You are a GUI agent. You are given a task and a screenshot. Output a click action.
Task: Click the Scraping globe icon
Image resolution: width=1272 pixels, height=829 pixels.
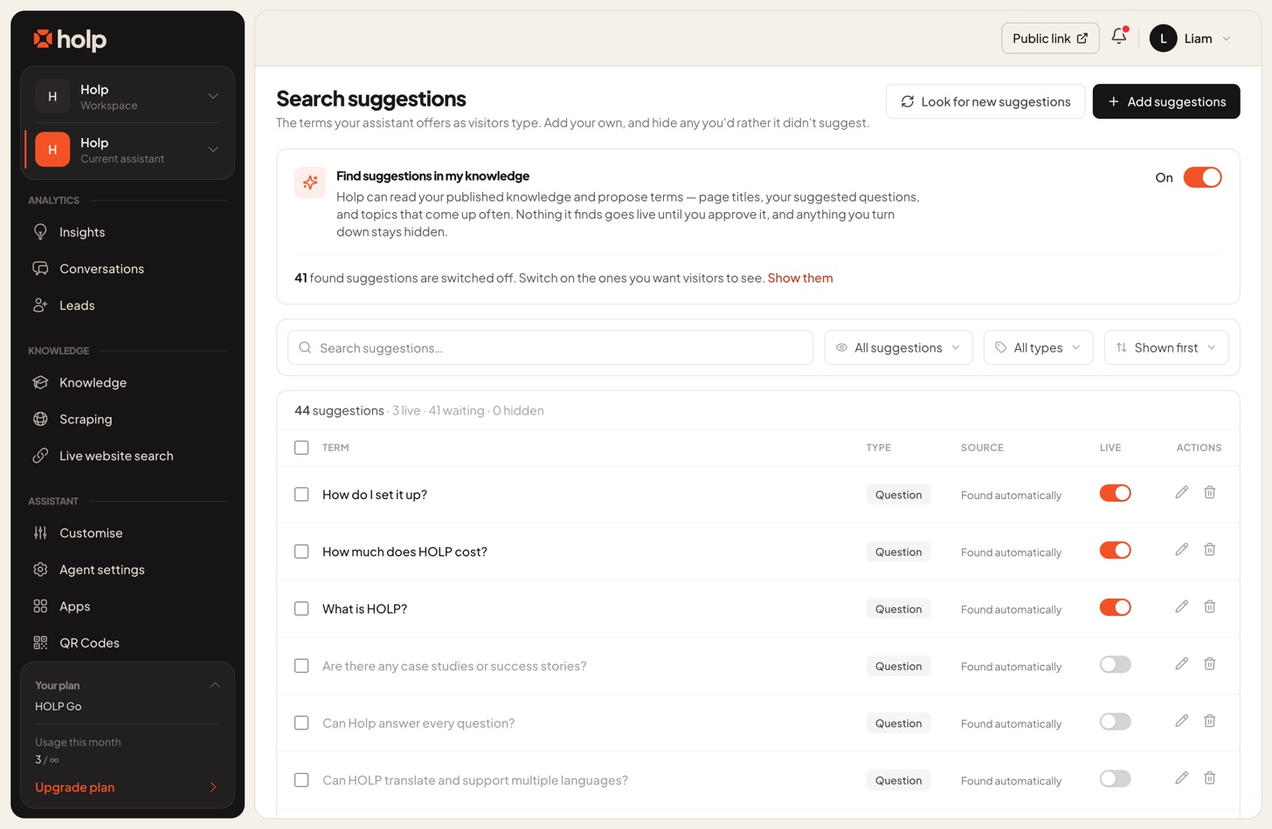pos(40,419)
